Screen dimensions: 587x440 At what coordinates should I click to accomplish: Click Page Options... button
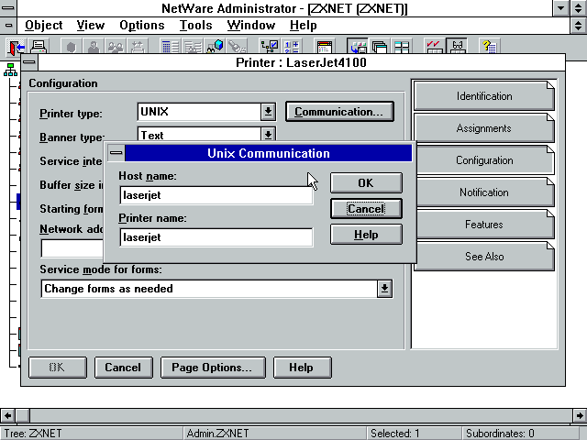tap(213, 368)
